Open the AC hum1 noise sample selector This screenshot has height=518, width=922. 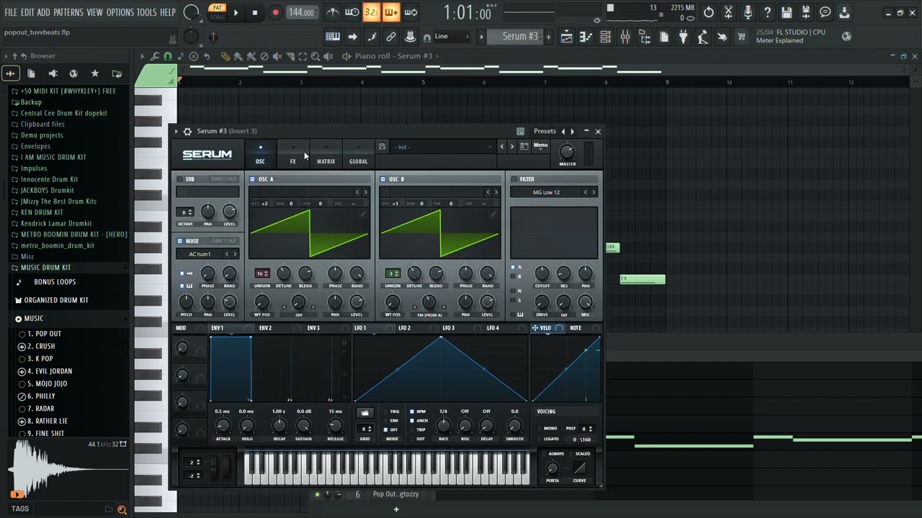point(200,254)
